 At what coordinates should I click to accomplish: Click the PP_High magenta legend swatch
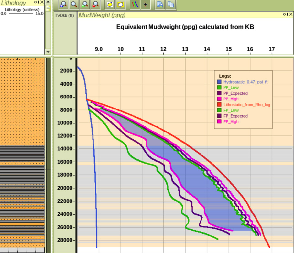(219, 99)
